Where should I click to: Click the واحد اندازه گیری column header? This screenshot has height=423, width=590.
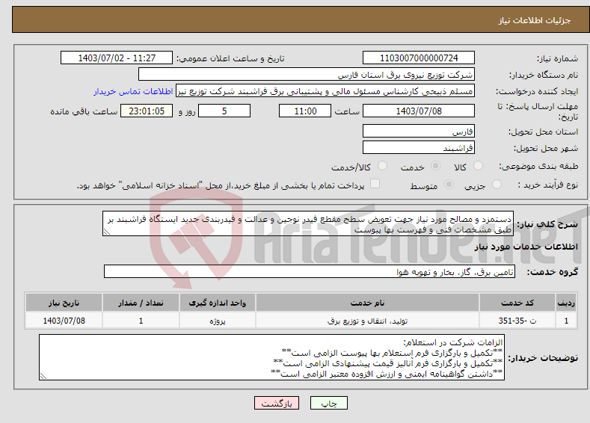coord(218,303)
